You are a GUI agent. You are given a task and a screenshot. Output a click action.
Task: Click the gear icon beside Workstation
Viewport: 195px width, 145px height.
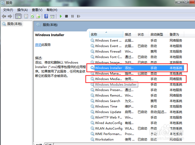click(92, 139)
